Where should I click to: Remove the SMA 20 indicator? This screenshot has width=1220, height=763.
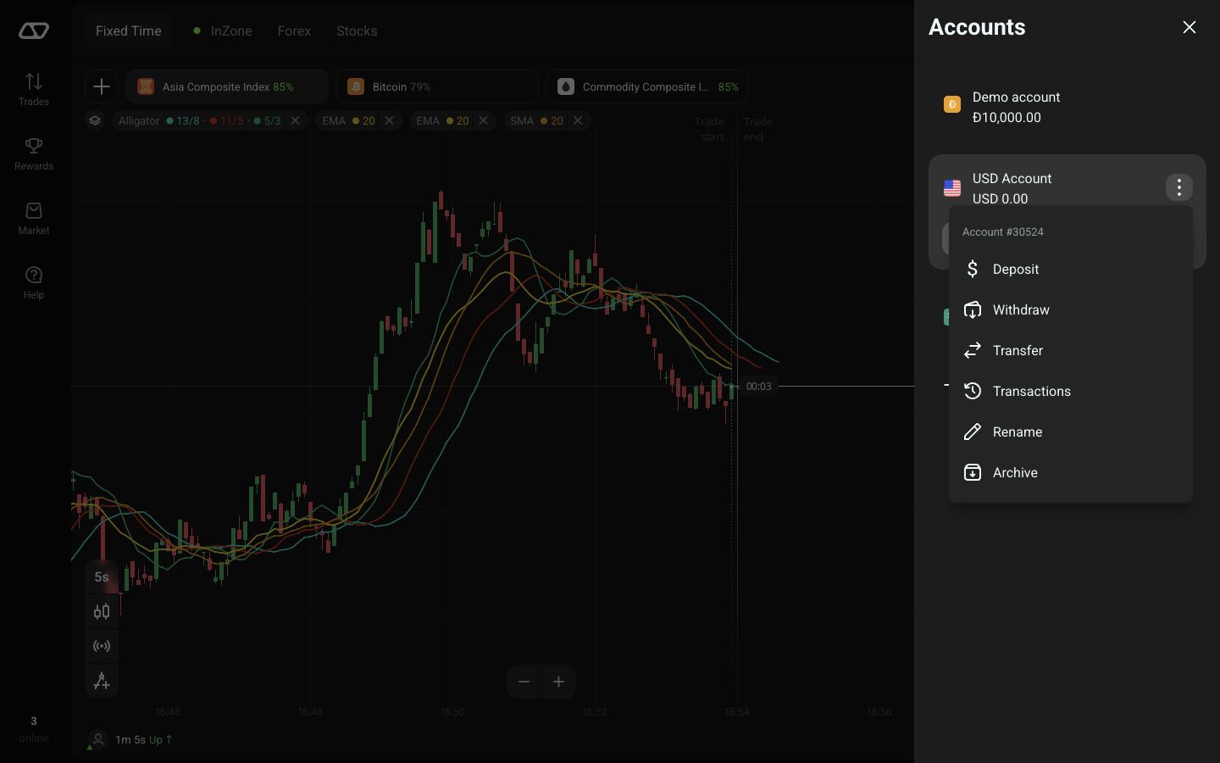pos(578,120)
